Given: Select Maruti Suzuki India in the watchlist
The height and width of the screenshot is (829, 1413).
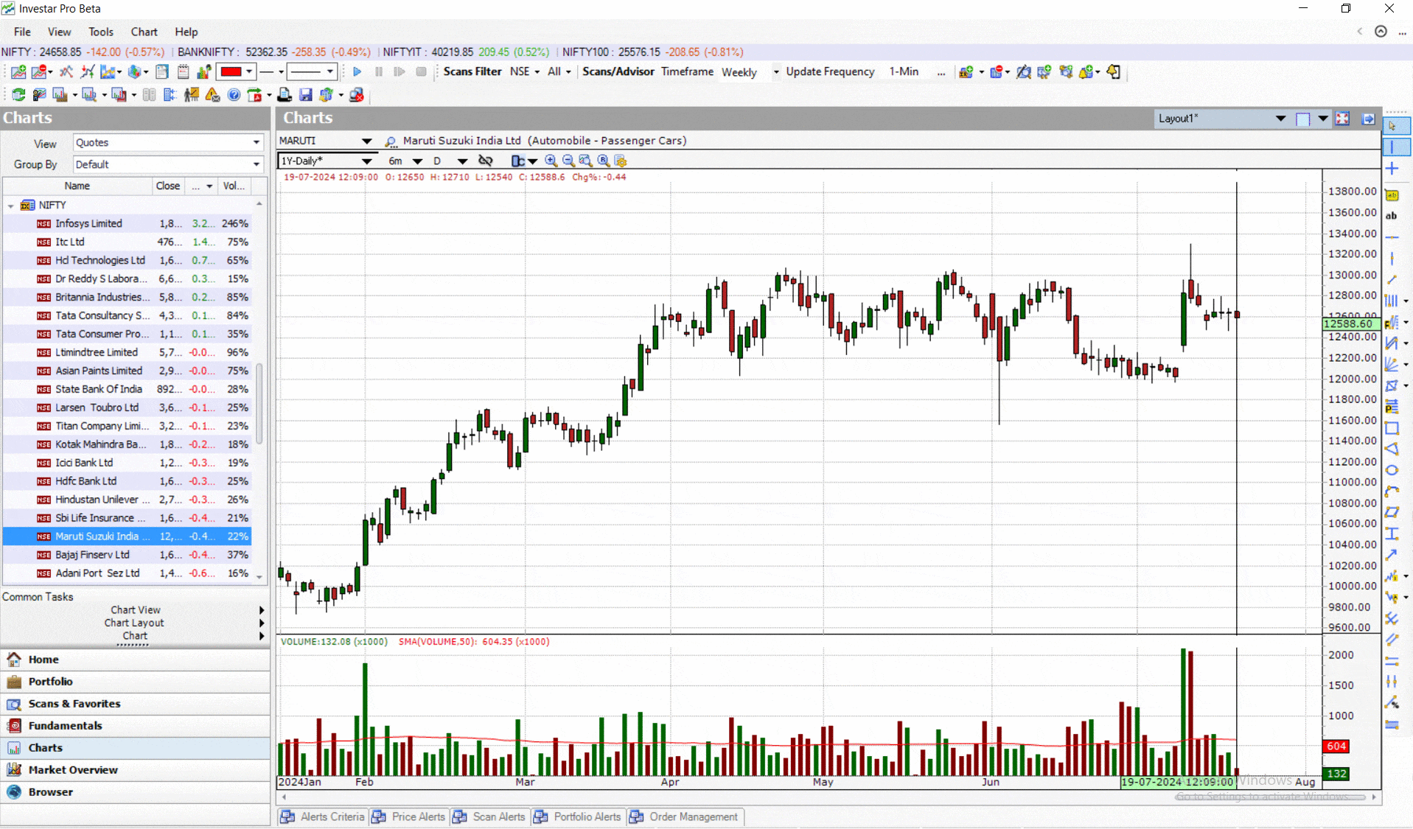Looking at the screenshot, I should (100, 536).
